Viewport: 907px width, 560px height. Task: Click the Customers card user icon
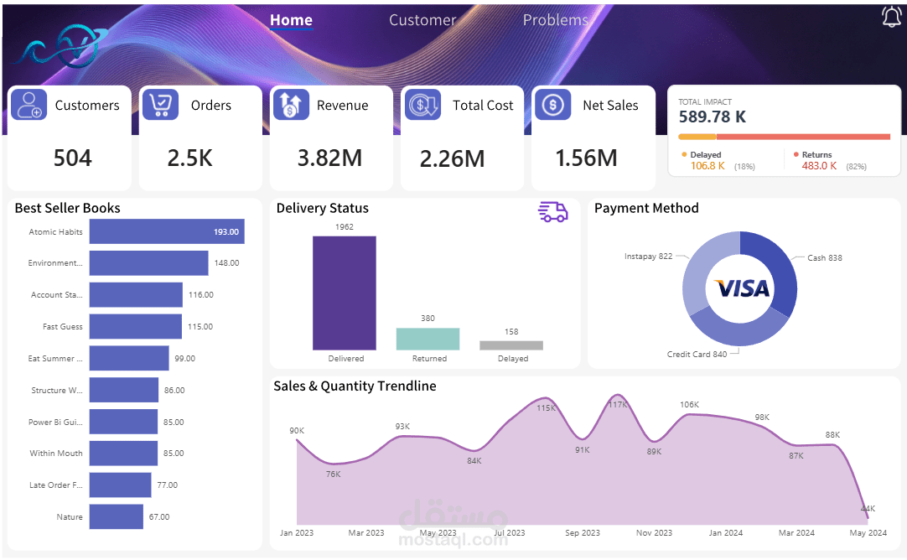(x=29, y=105)
